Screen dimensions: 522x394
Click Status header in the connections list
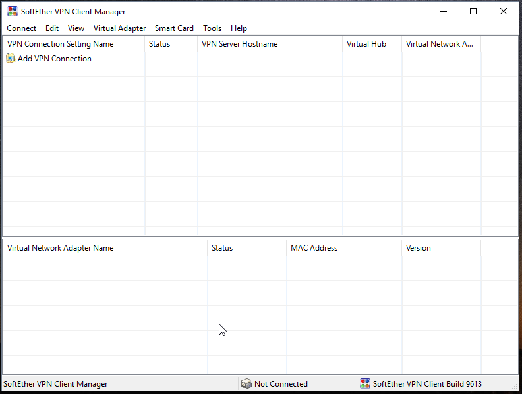click(171, 44)
